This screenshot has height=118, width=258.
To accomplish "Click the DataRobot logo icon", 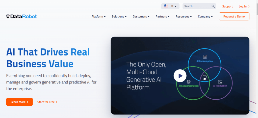I will (x=8, y=16).
